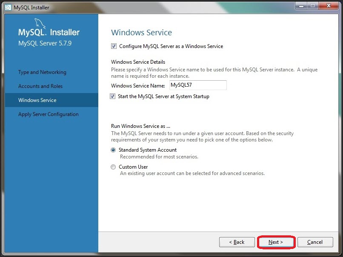Viewport: 343px width, 257px height.
Task: Uncheck Configure MySQL Server as a Windows Service
Action: [x=114, y=46]
